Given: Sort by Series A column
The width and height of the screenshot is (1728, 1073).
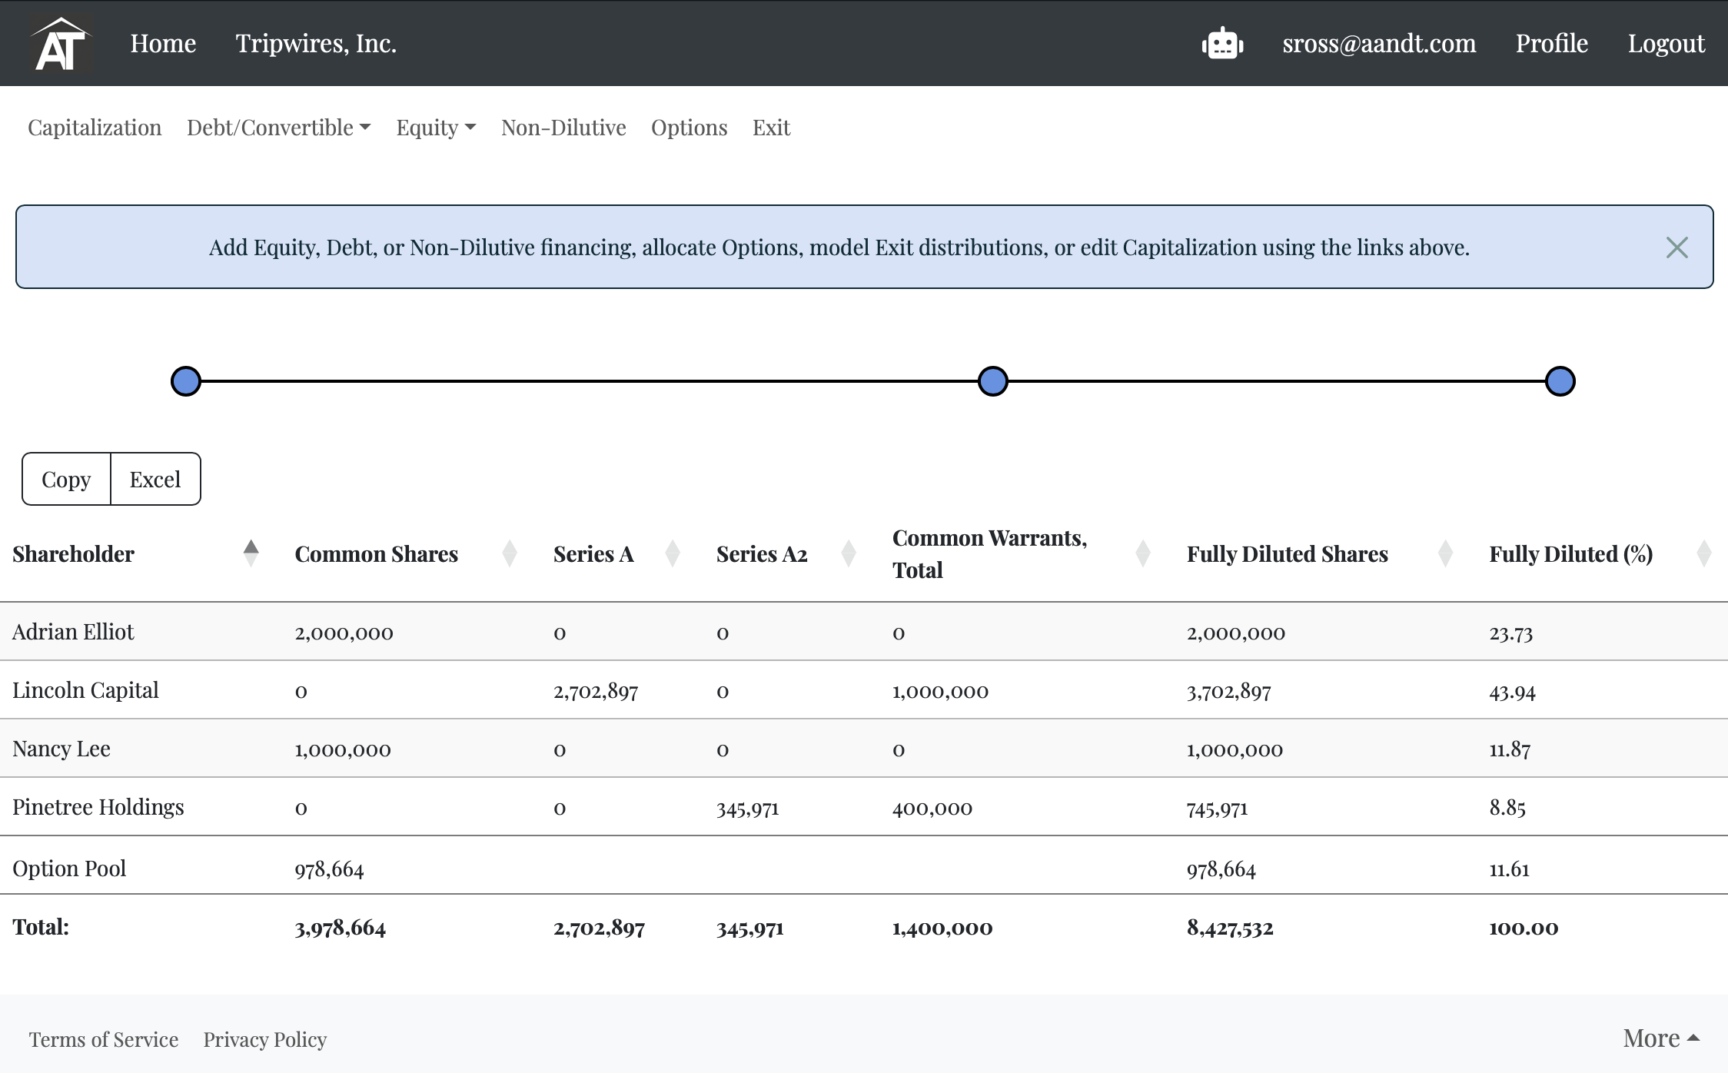Looking at the screenshot, I should click(672, 553).
